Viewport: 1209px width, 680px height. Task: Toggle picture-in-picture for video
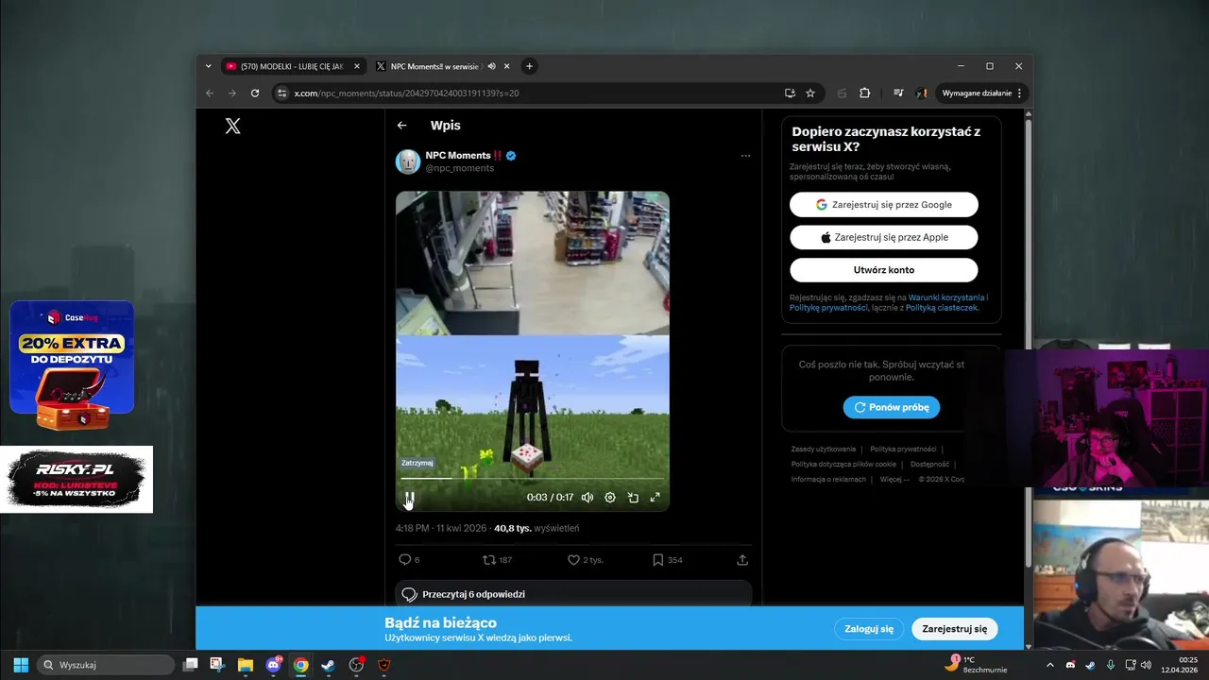point(633,498)
